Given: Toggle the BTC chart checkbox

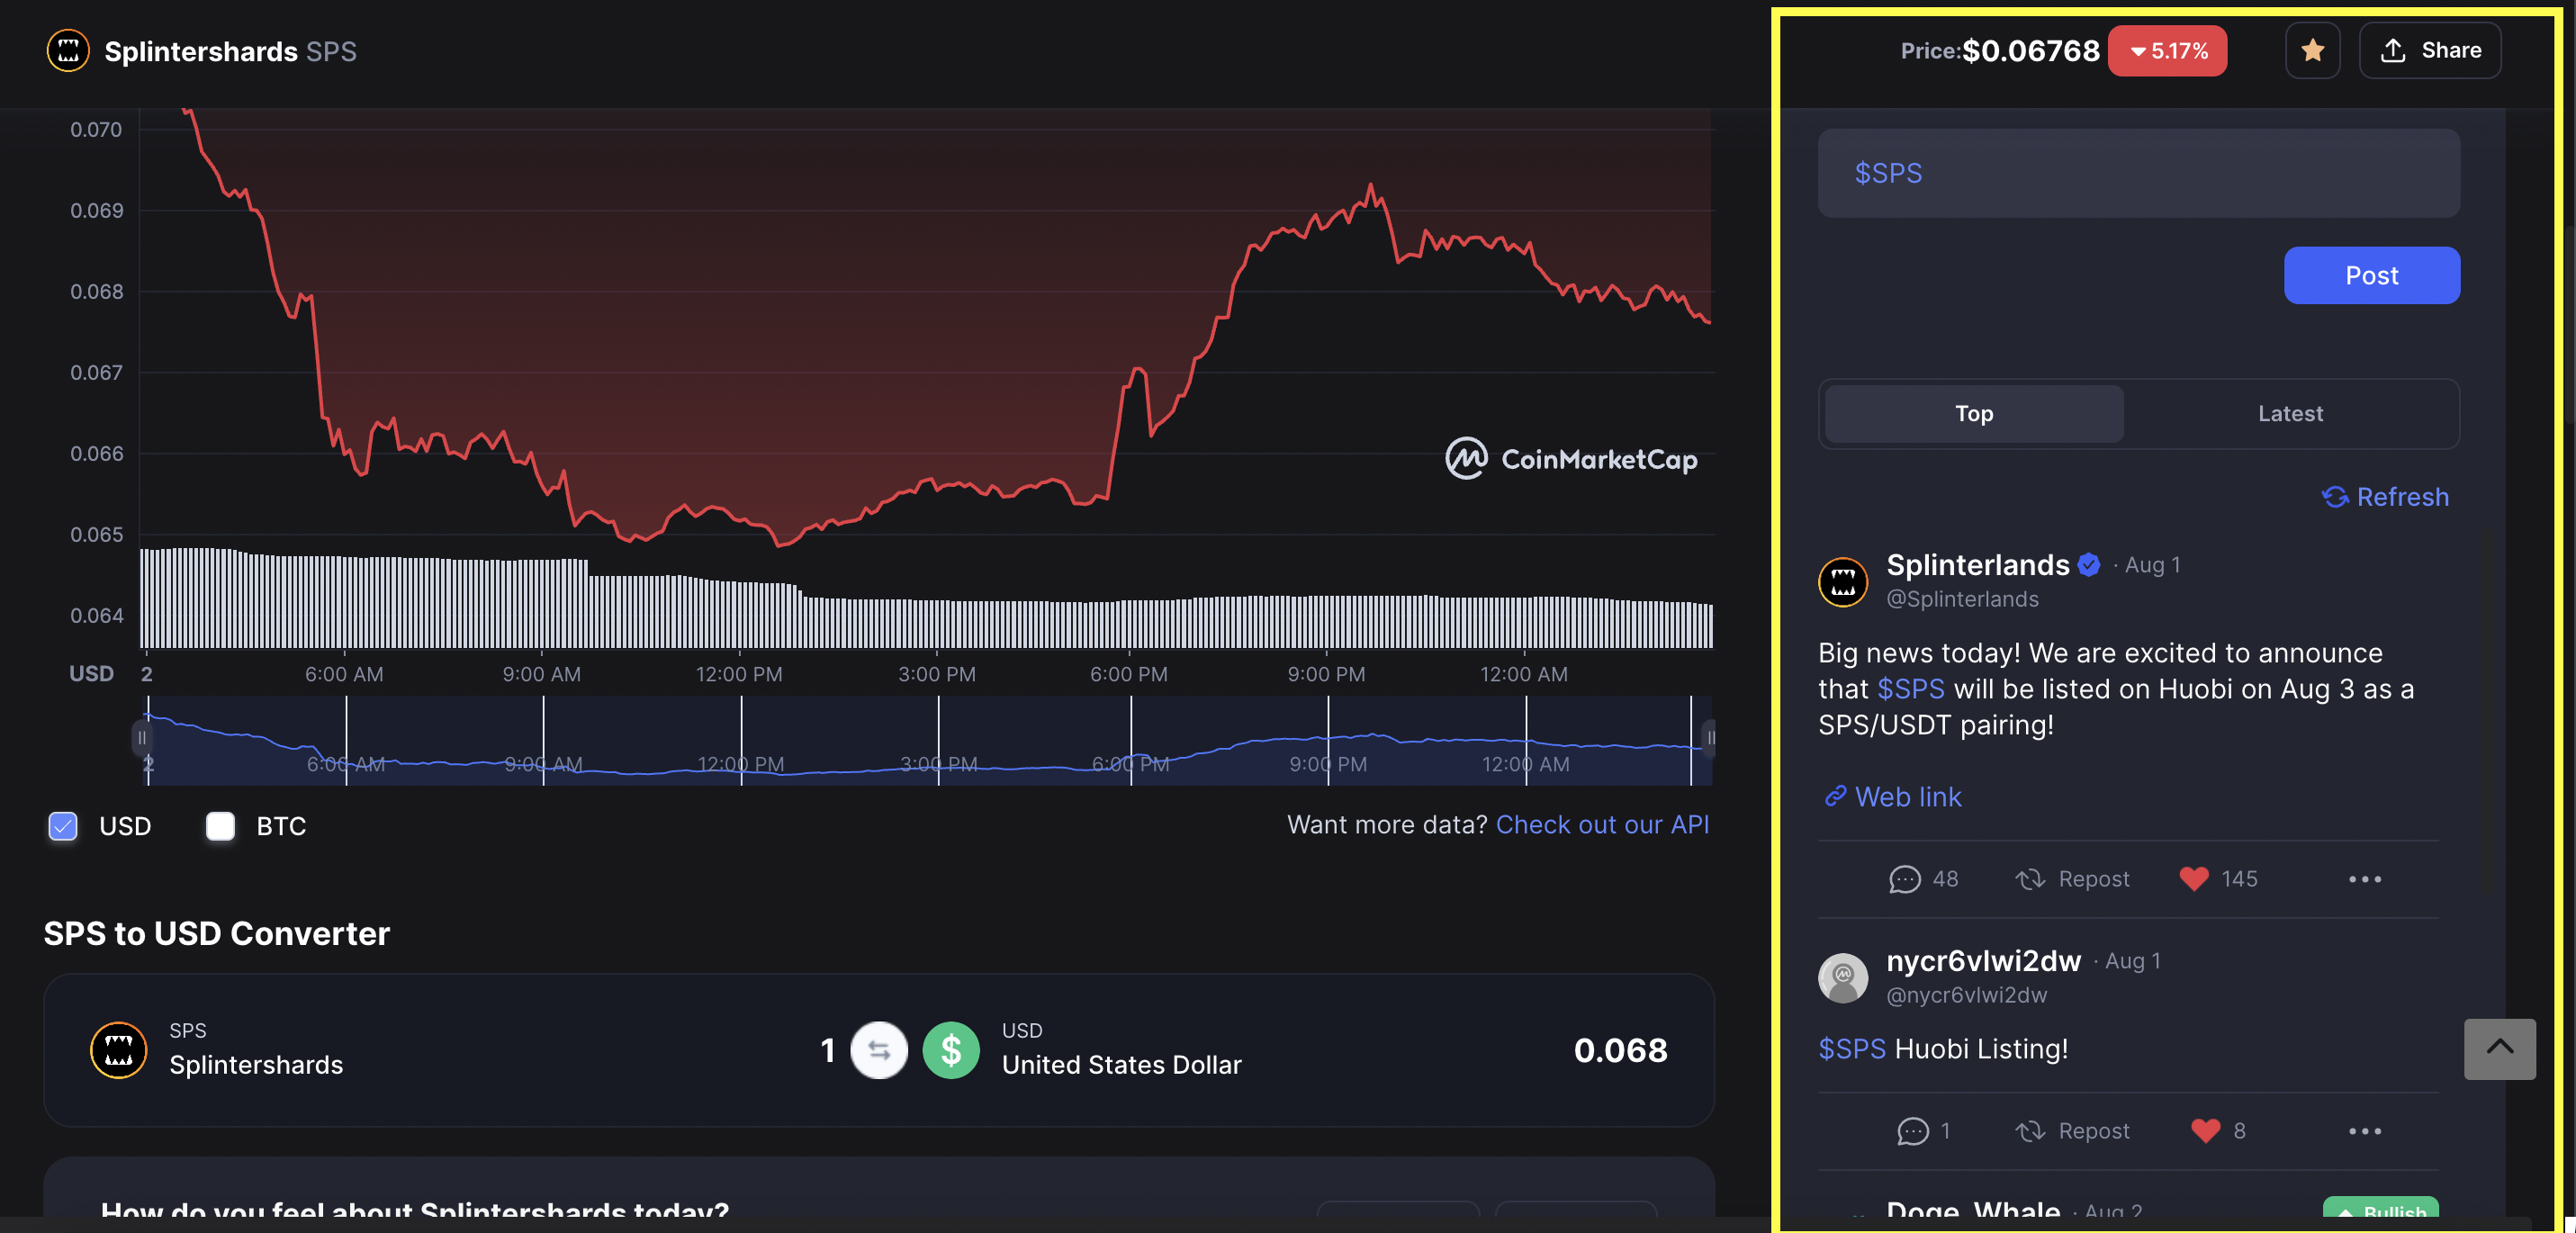Looking at the screenshot, I should point(220,826).
